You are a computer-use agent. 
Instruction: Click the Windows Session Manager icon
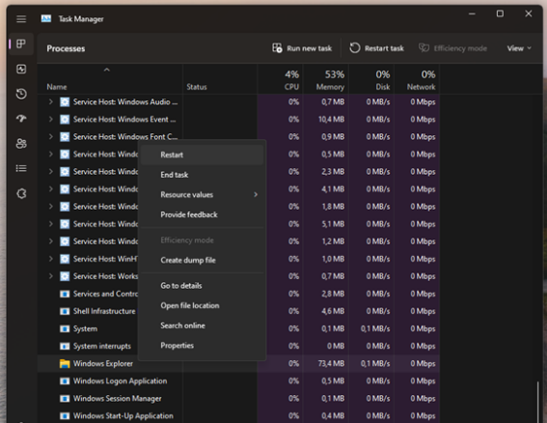pyautogui.click(x=65, y=399)
